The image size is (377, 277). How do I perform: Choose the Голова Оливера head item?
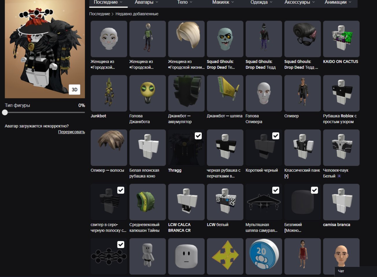pos(264,93)
